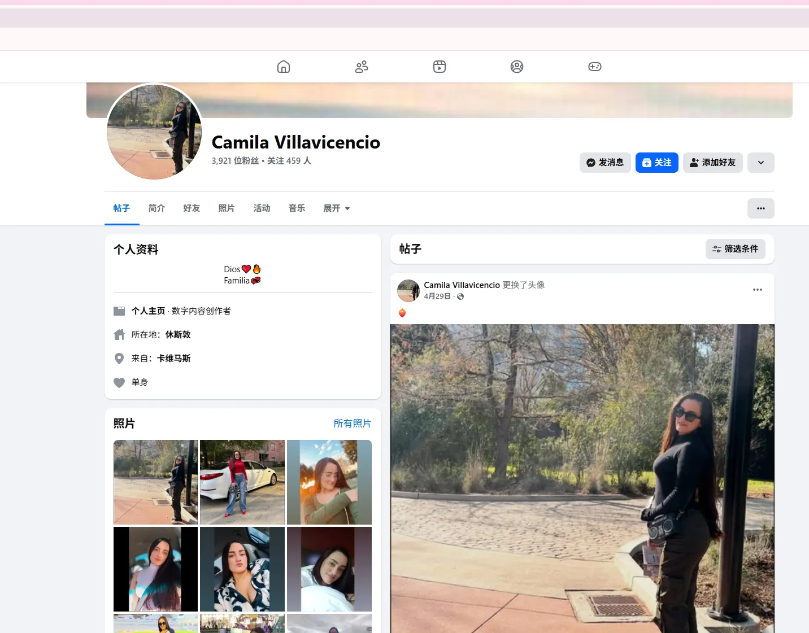809x633 pixels.
Task: Open 所有照片 link in the photos section
Action: pos(352,423)
